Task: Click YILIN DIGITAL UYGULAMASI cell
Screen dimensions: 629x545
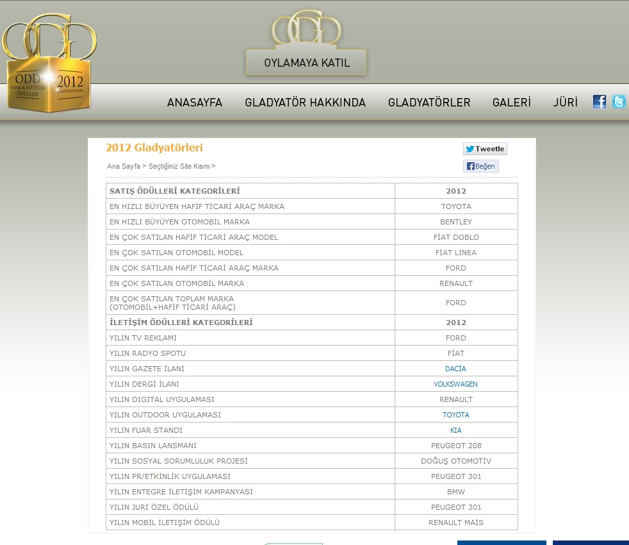Action: pyautogui.click(x=250, y=399)
